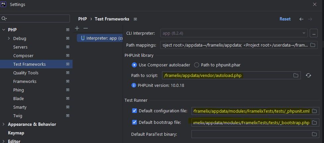Click the project icon on Test Frameworks row
This screenshot has height=143, width=324.
[68, 64]
